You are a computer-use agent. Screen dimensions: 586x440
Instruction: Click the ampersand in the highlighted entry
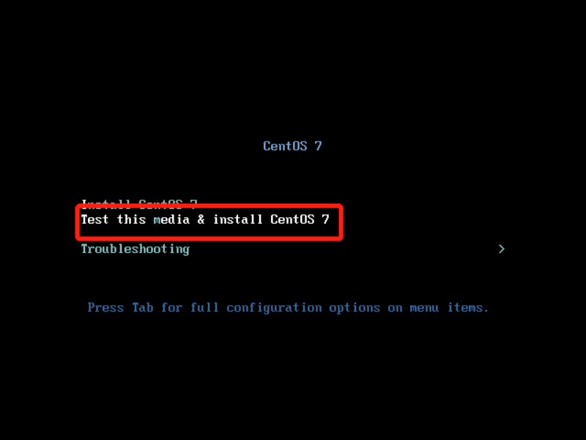pos(201,219)
